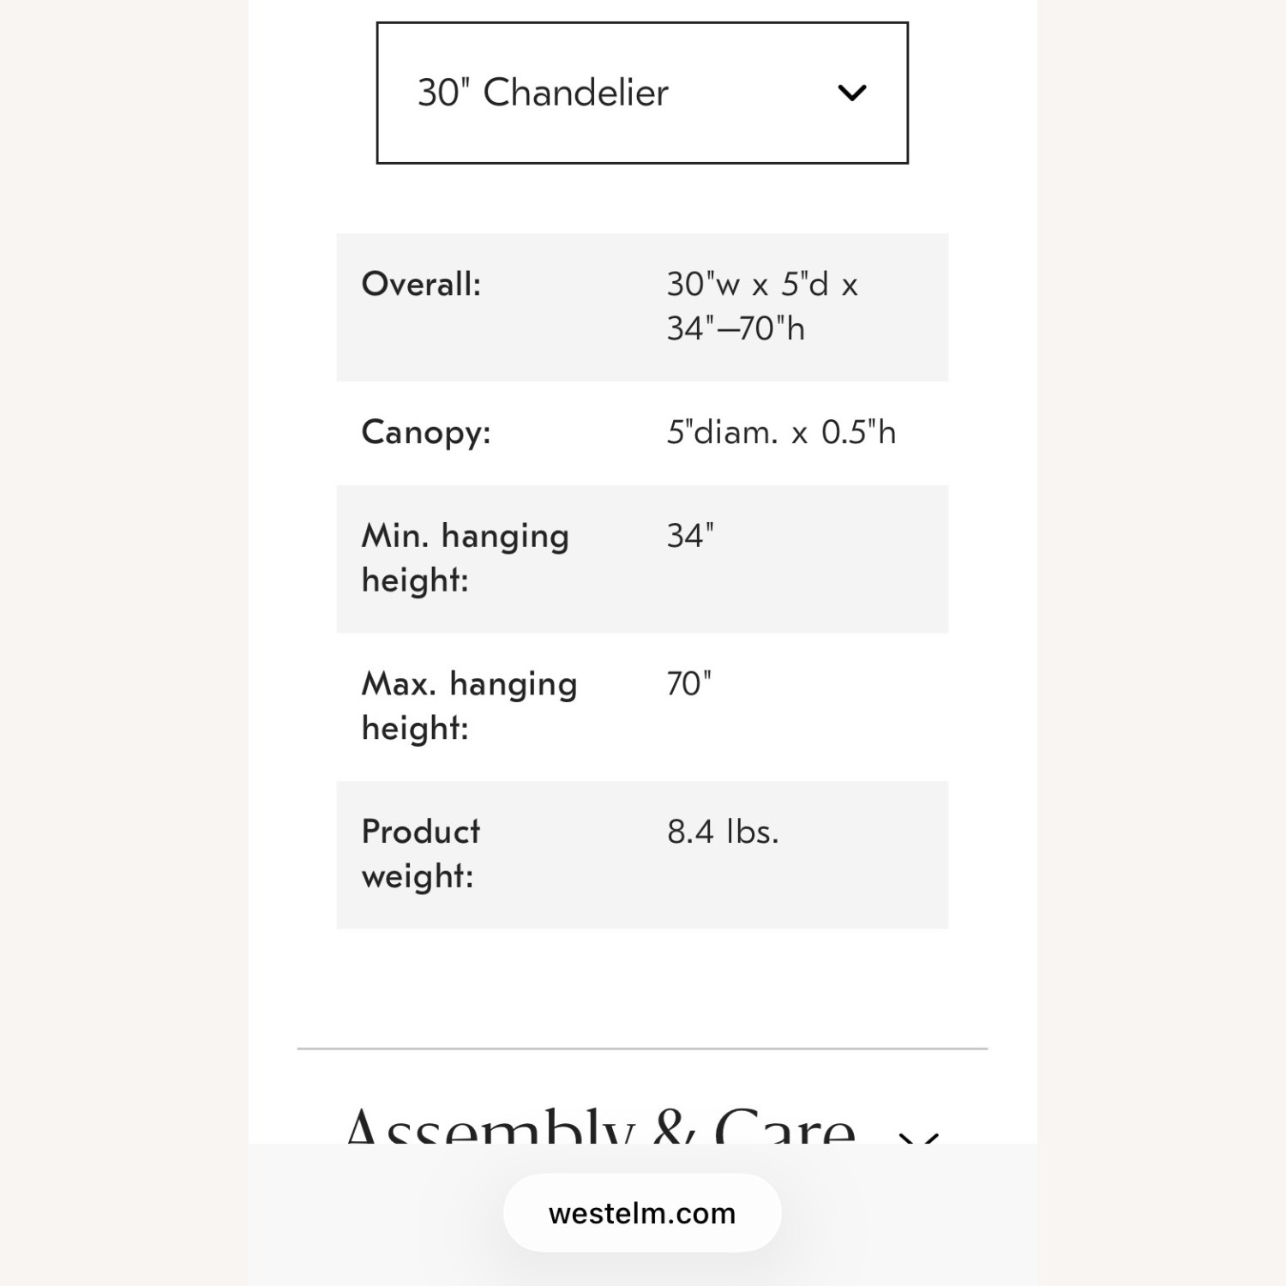
Task: Select the 34" minimum hanging height value
Action: pyautogui.click(x=690, y=536)
